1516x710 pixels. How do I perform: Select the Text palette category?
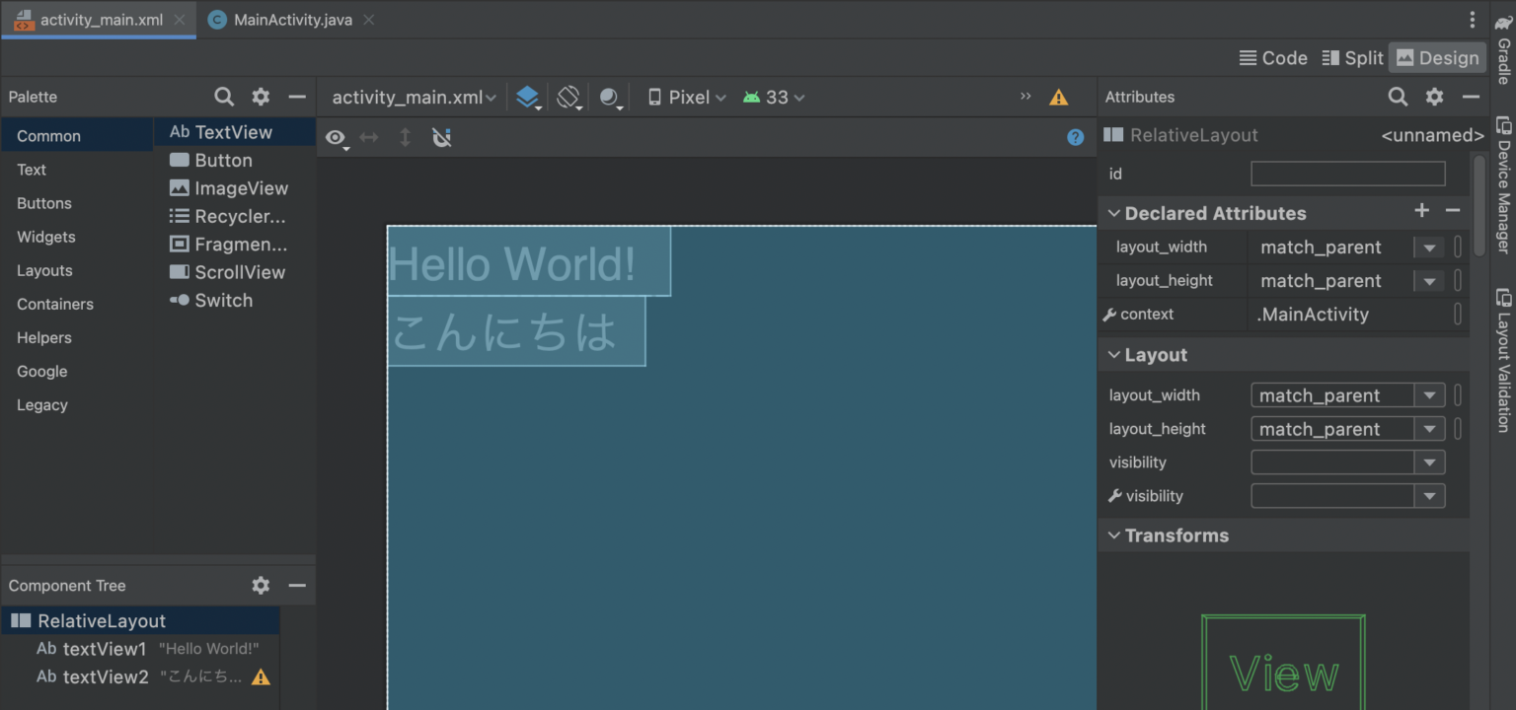(77, 170)
